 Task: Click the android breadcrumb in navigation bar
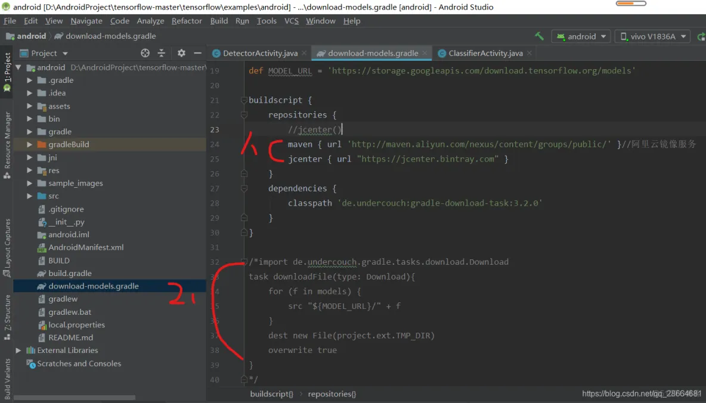(26, 36)
